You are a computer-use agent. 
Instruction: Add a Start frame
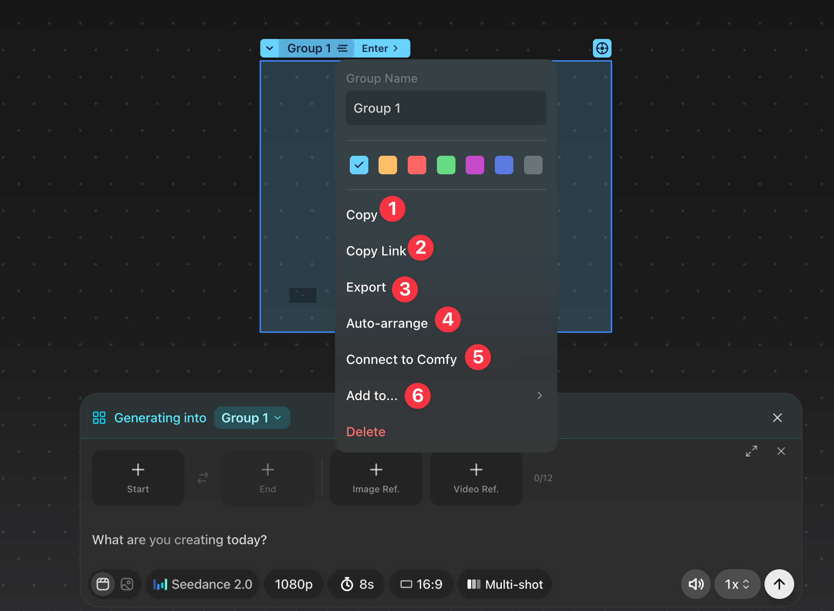[138, 478]
